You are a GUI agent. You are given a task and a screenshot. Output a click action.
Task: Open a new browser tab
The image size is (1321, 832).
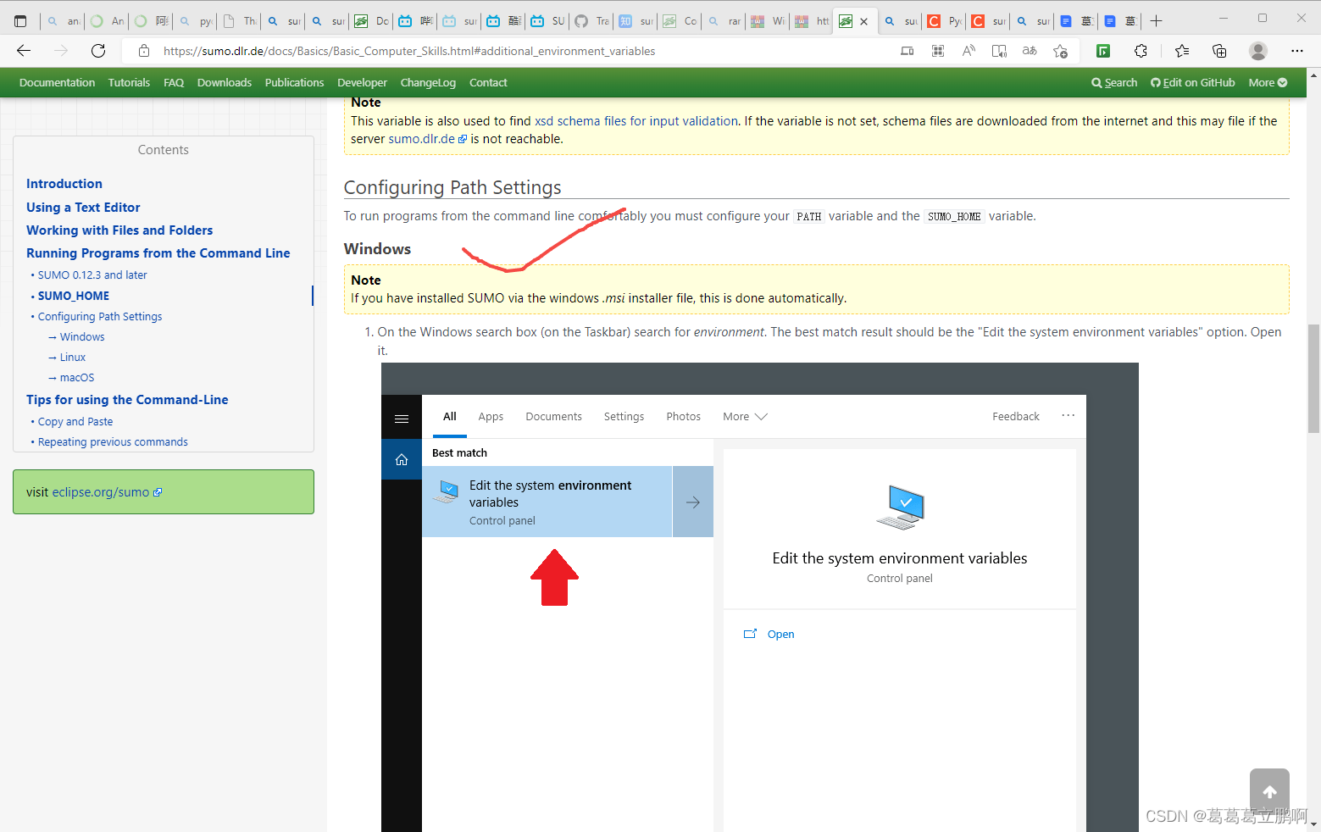pyautogui.click(x=1157, y=21)
